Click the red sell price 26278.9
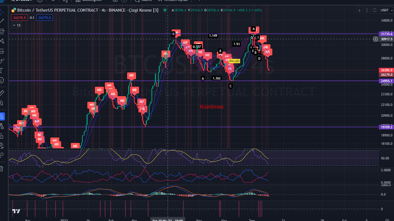394x221 pixels. point(19,18)
